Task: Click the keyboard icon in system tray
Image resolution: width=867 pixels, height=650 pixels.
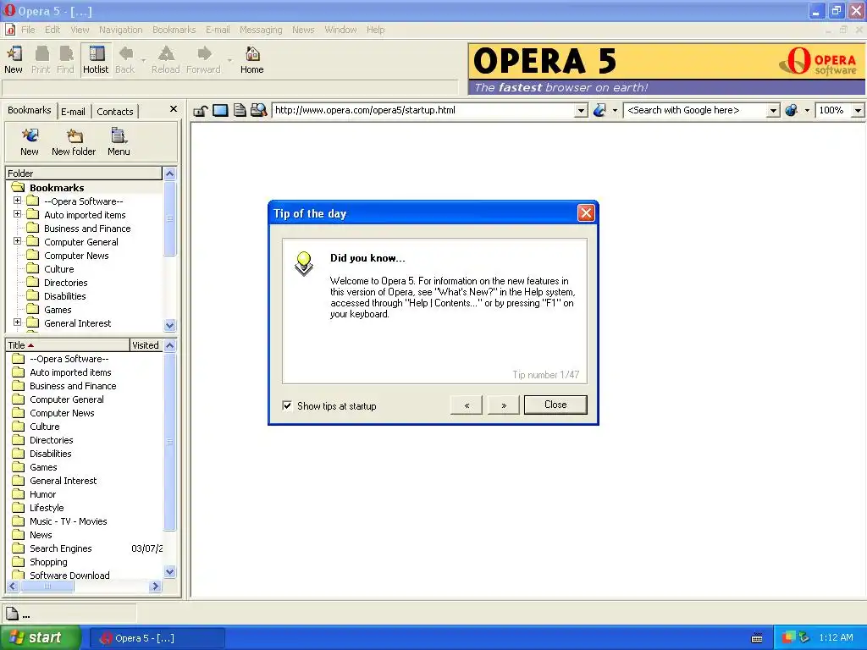Action: pos(757,638)
